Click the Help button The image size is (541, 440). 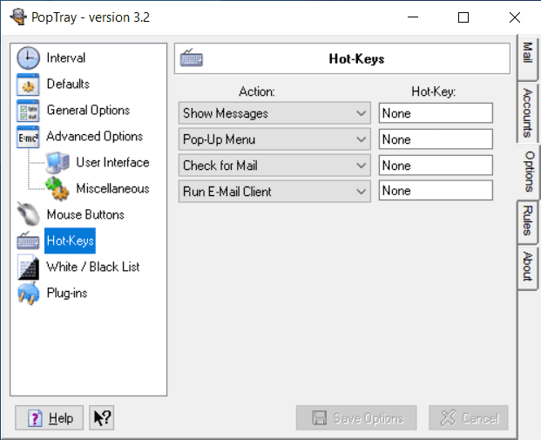[51, 418]
